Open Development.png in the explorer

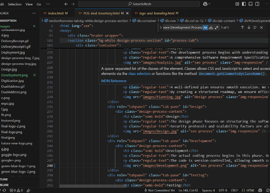(x=15, y=75)
